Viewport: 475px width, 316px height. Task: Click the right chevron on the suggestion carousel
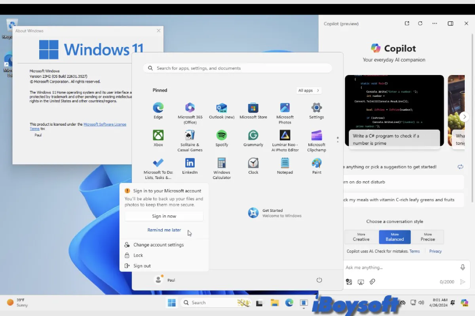click(464, 117)
